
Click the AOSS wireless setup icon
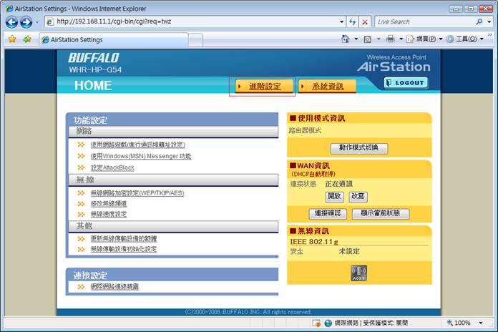(x=359, y=273)
